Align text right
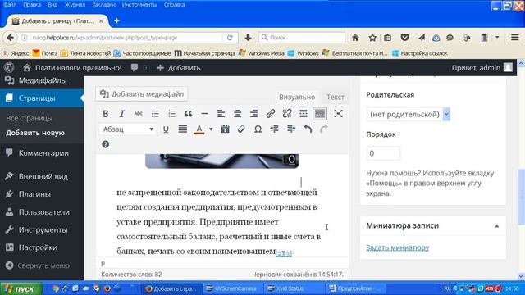This screenshot has height=295, width=525. pos(253,114)
